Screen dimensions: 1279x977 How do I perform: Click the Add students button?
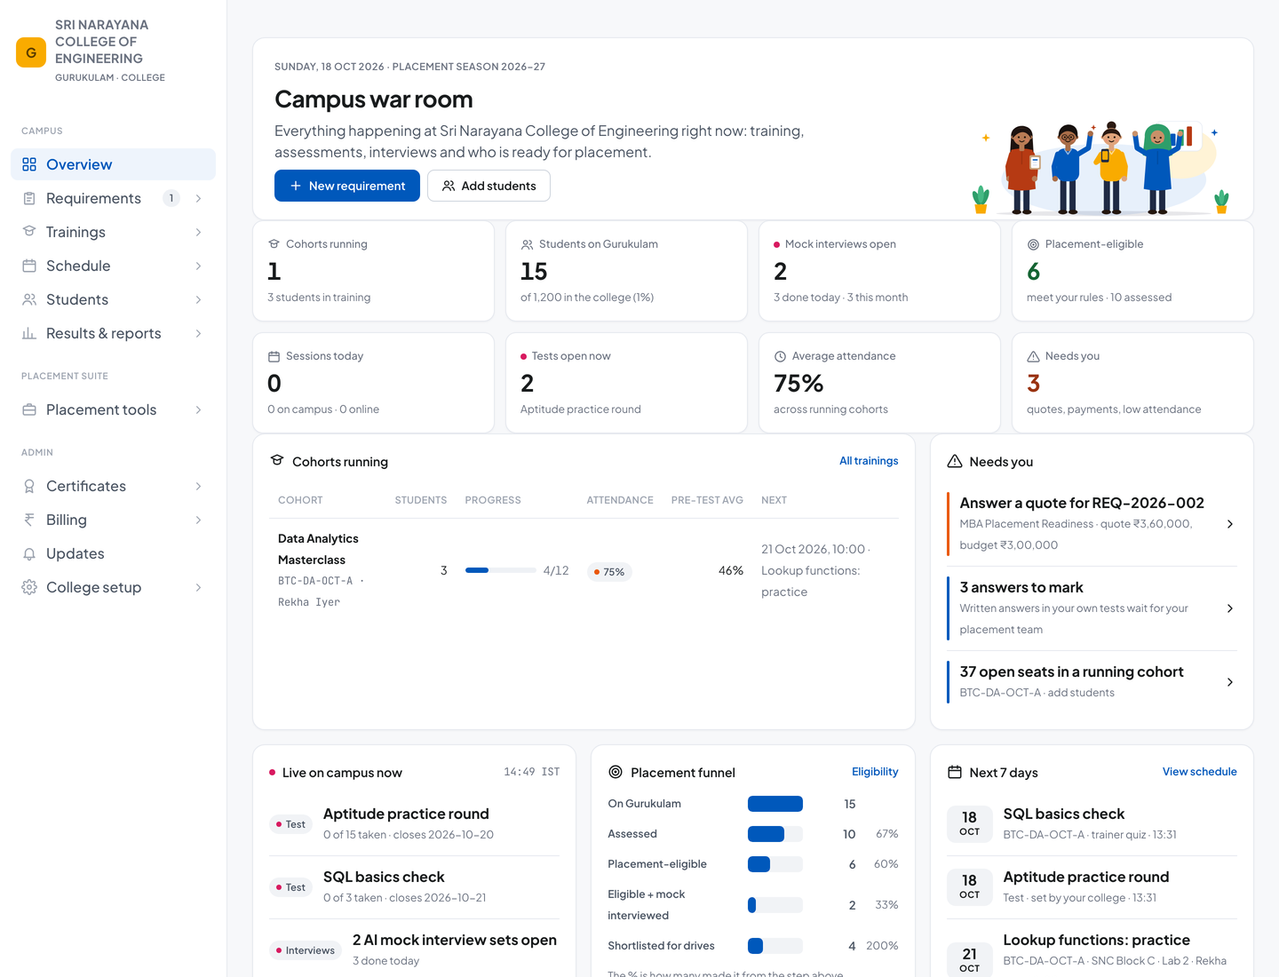coord(489,186)
